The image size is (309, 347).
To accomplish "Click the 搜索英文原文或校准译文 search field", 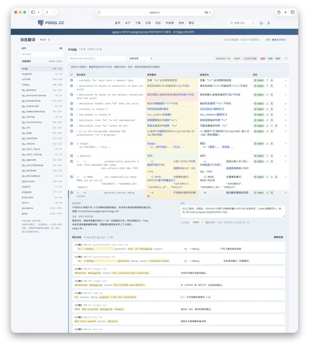I will (97, 58).
